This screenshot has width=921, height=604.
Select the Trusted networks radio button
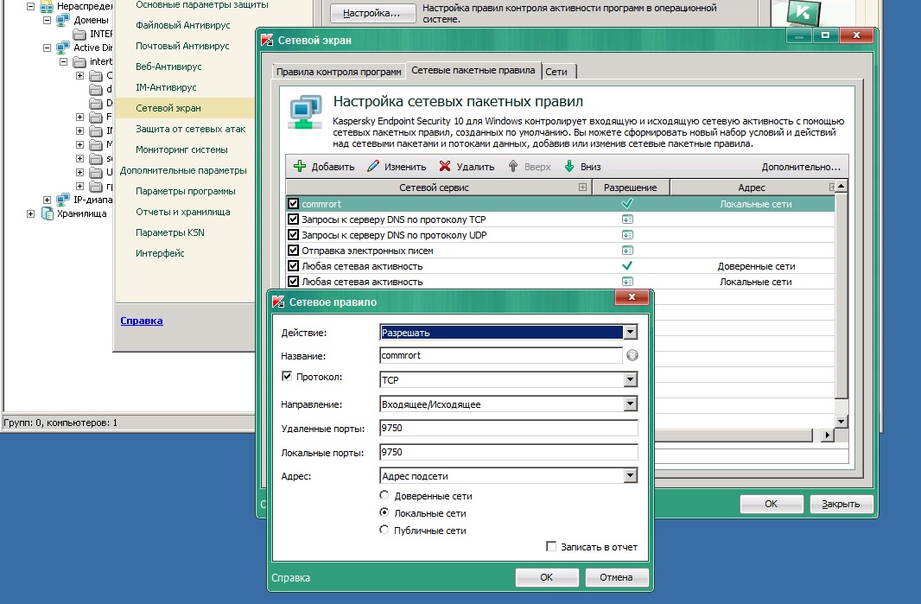coord(384,496)
